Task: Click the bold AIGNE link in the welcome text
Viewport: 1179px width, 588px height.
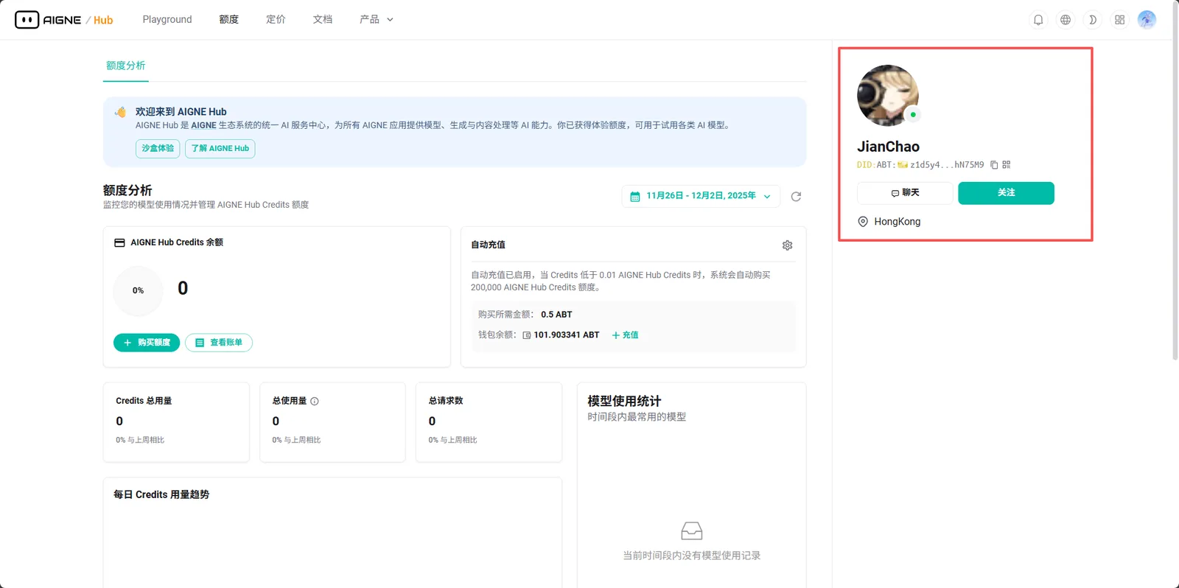Action: click(203, 126)
